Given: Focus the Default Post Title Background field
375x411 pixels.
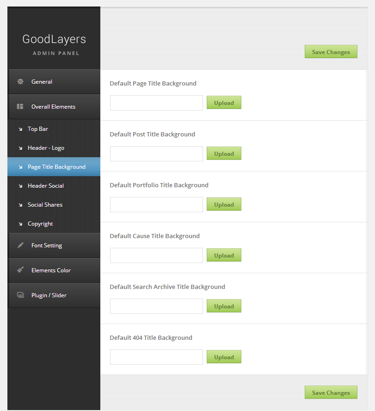Looking at the screenshot, I should coord(156,153).
